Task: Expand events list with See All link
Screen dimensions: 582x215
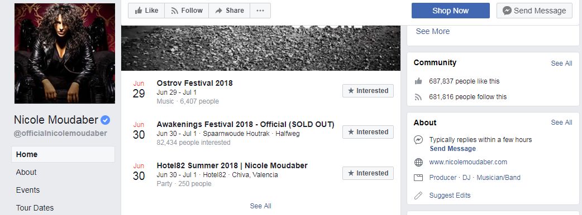Action: click(260, 206)
